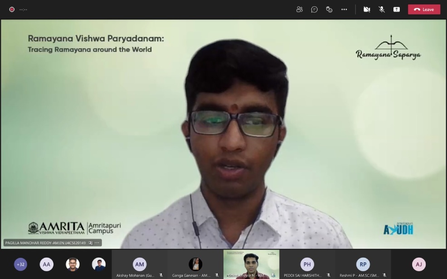Select the AJ participant avatar
Screen dimensions: 447x279
419,265
